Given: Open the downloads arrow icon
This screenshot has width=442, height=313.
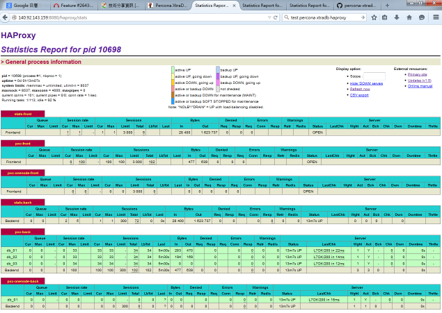Looking at the screenshot, I should [x=397, y=17].
